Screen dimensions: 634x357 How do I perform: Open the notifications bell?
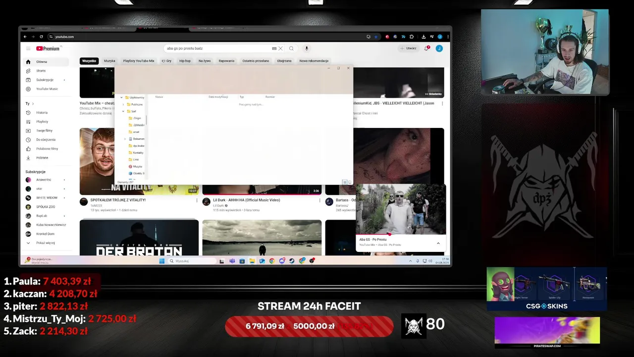(x=426, y=49)
